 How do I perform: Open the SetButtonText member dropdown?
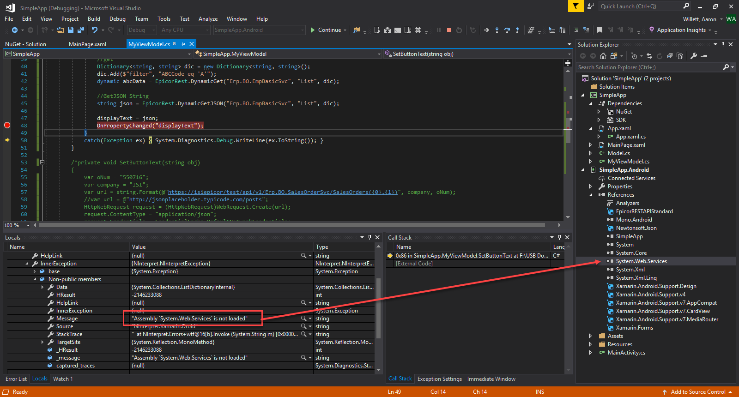pyautogui.click(x=478, y=54)
